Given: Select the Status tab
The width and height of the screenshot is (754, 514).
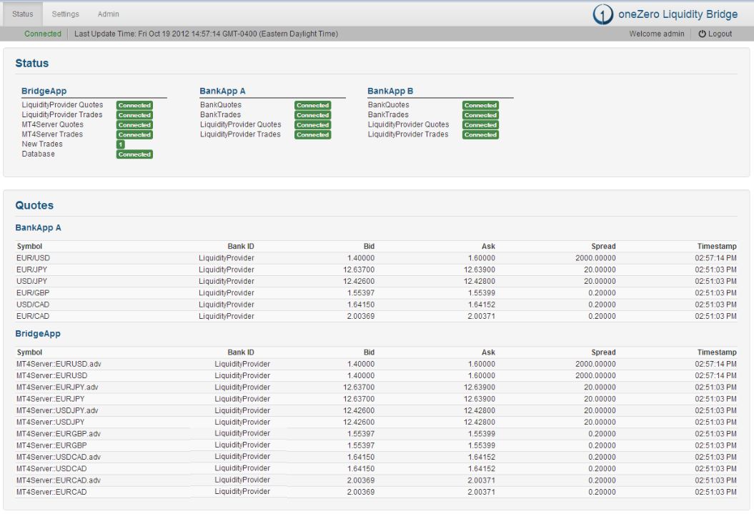Looking at the screenshot, I should [x=23, y=14].
